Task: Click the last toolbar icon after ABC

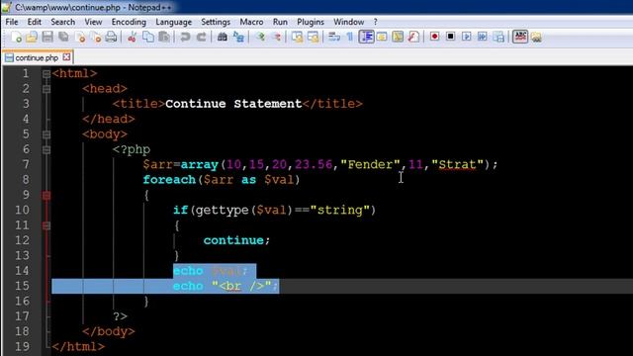Action: point(536,38)
